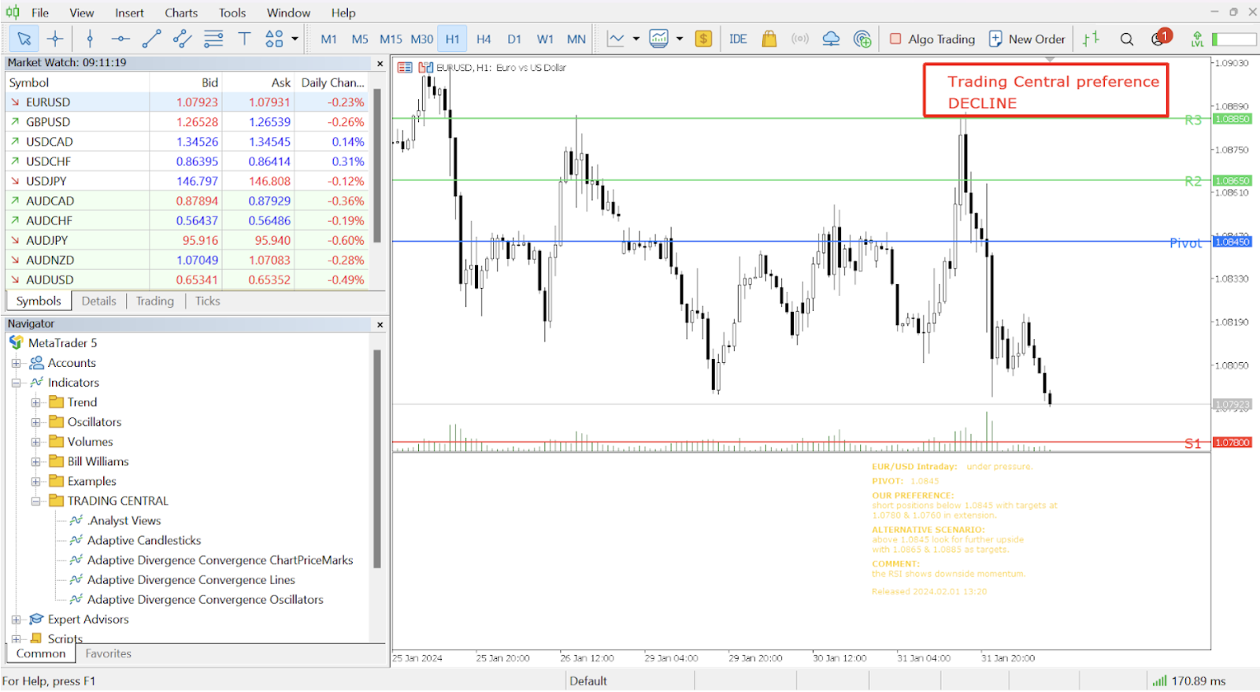
Task: Open the MetaEditor IDE
Action: [738, 39]
